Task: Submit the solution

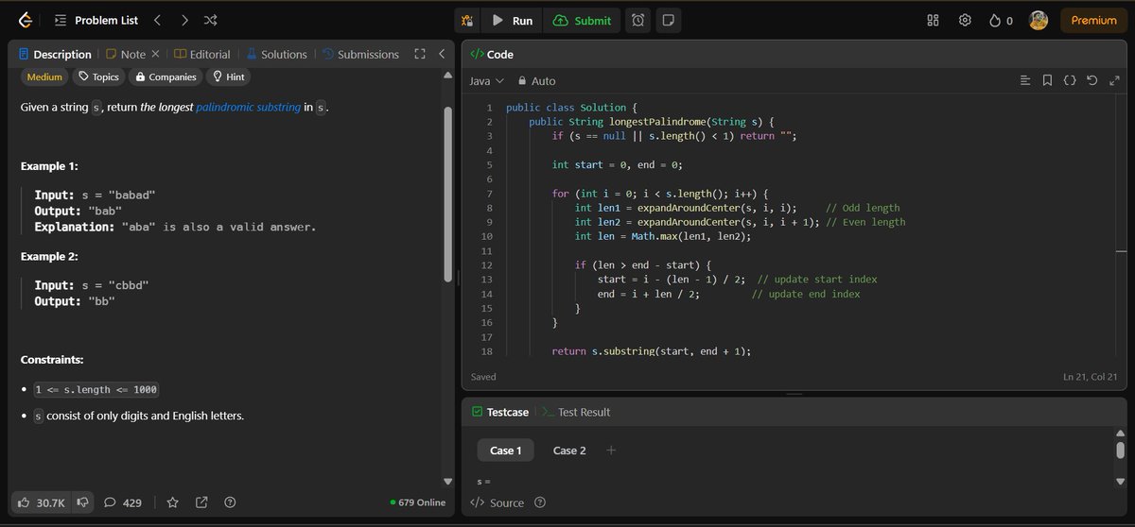Action: [x=582, y=20]
